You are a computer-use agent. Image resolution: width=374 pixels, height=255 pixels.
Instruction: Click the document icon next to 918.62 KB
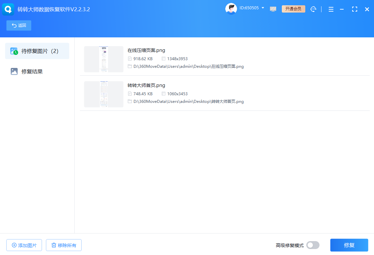pyautogui.click(x=130, y=59)
